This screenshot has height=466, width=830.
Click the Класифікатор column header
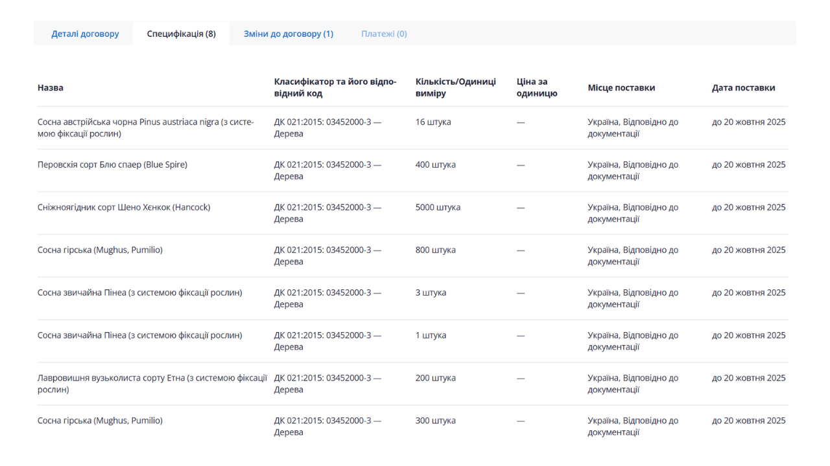click(x=335, y=87)
